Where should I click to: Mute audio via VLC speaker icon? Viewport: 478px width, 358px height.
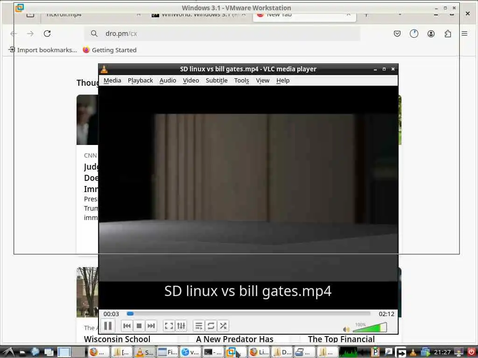tap(346, 329)
